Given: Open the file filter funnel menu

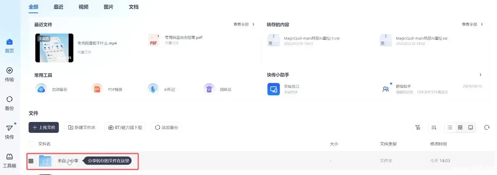Looking at the screenshot, I should pyautogui.click(x=418, y=127).
